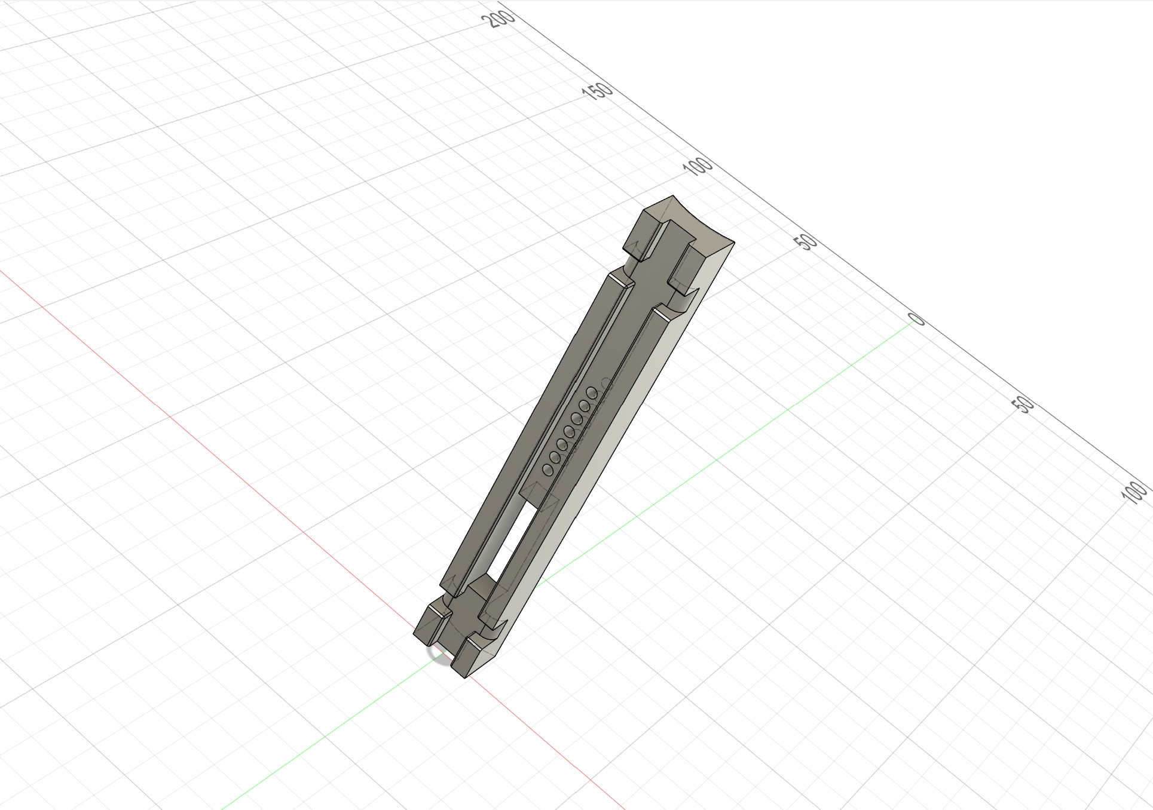This screenshot has height=810, width=1153.
Task: Click the "0" grid scale label
Action: tap(916, 319)
